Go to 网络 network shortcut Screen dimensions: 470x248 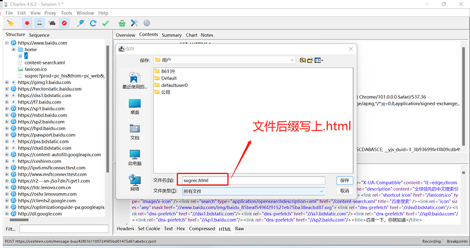tap(135, 183)
